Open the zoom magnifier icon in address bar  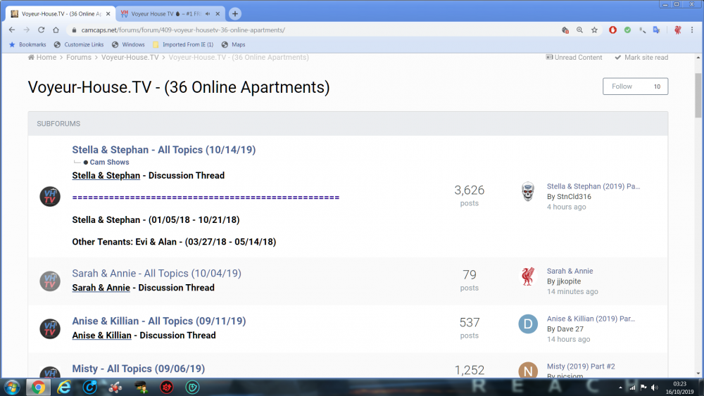click(x=579, y=30)
